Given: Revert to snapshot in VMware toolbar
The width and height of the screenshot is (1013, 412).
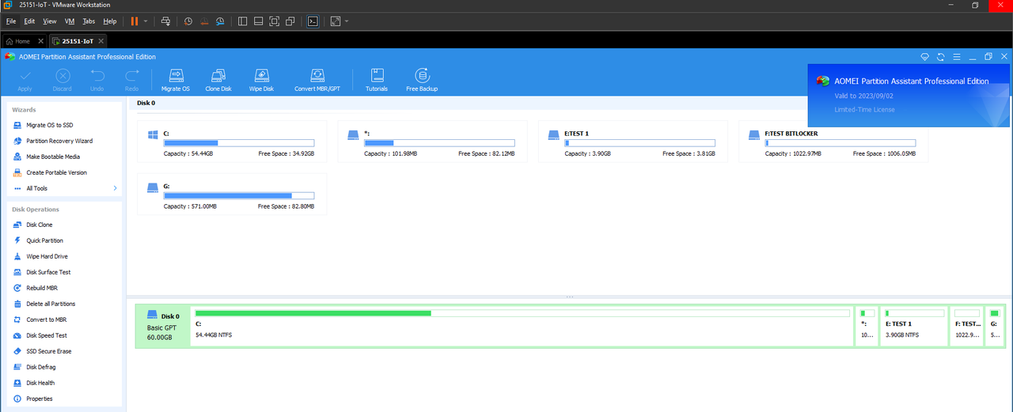Looking at the screenshot, I should pos(204,21).
